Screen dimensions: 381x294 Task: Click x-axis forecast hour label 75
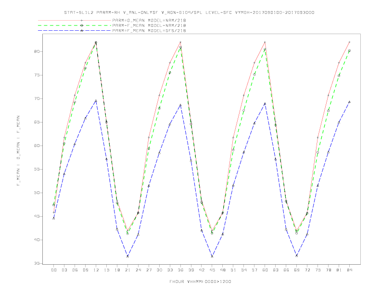318,270
